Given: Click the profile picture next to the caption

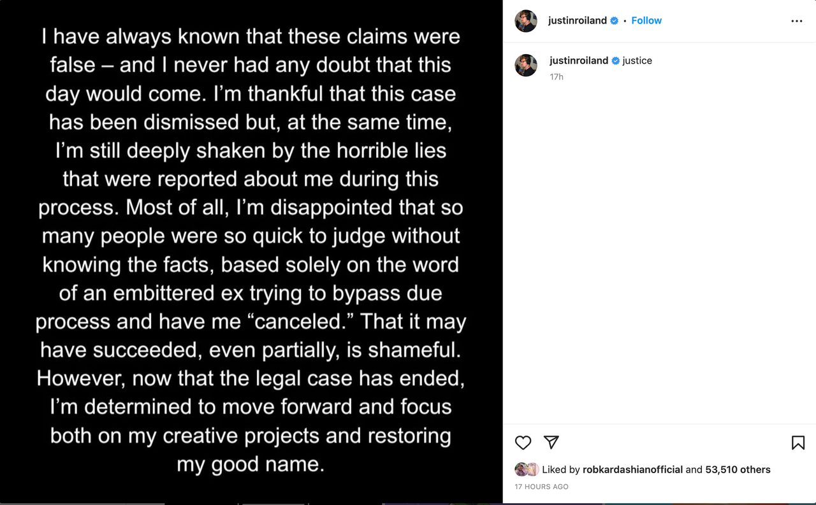Looking at the screenshot, I should (525, 66).
